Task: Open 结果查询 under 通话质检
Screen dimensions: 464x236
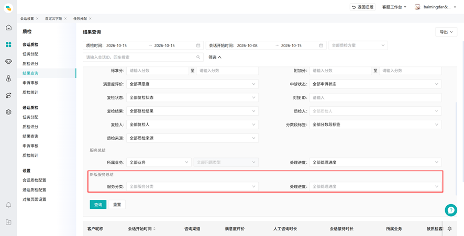Action: click(30, 137)
